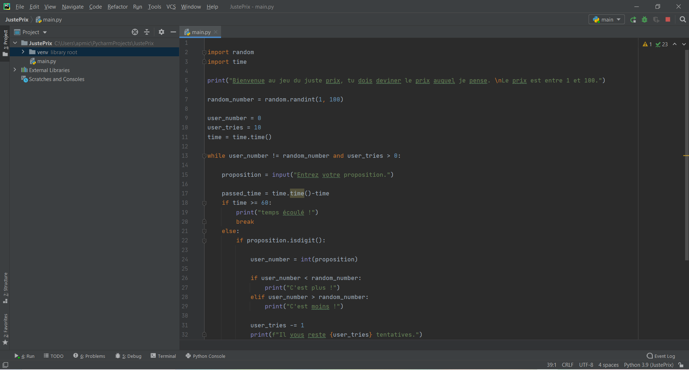Expand the venv library root folder
This screenshot has height=370, width=689.
coord(23,52)
